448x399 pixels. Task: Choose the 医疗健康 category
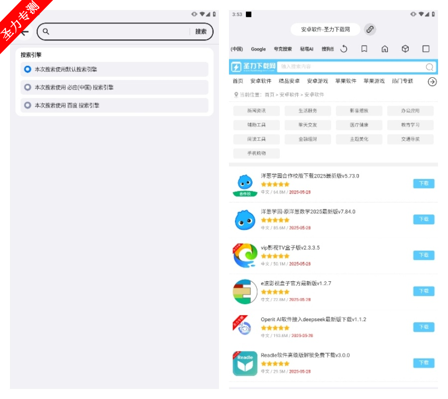pos(359,125)
